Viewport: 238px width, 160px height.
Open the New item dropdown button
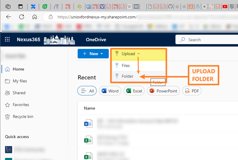point(93,54)
